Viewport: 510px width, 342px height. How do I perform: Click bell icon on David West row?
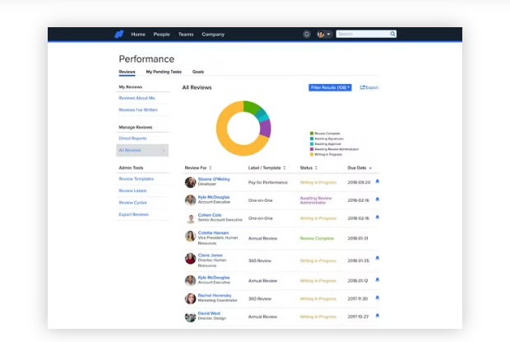click(377, 315)
